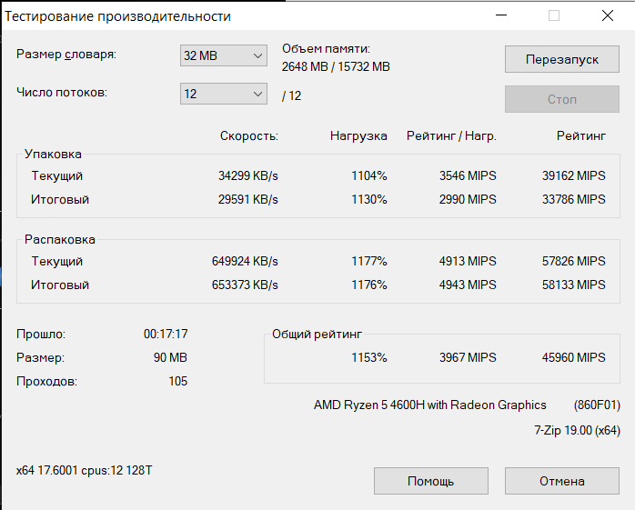Click the Перезапуск button
The width and height of the screenshot is (635, 510).
(x=561, y=59)
